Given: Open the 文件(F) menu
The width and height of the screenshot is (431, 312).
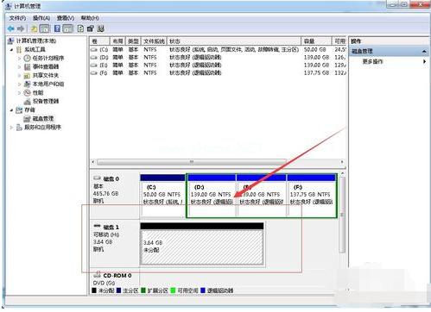Looking at the screenshot, I should point(17,18).
